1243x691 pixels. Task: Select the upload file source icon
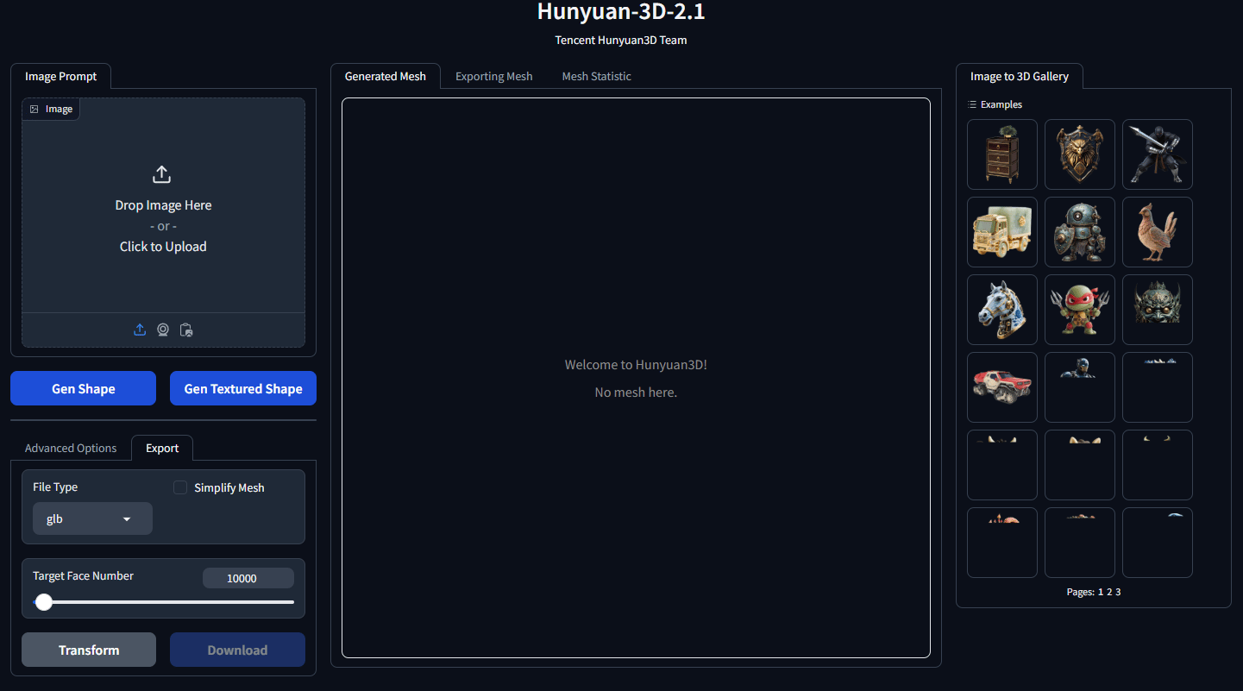[140, 330]
